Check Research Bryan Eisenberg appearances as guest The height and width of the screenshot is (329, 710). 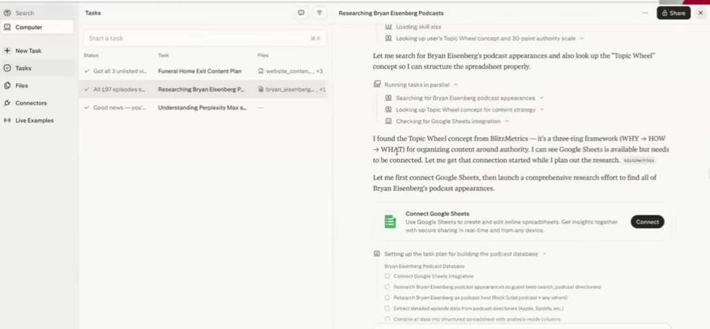pos(388,287)
